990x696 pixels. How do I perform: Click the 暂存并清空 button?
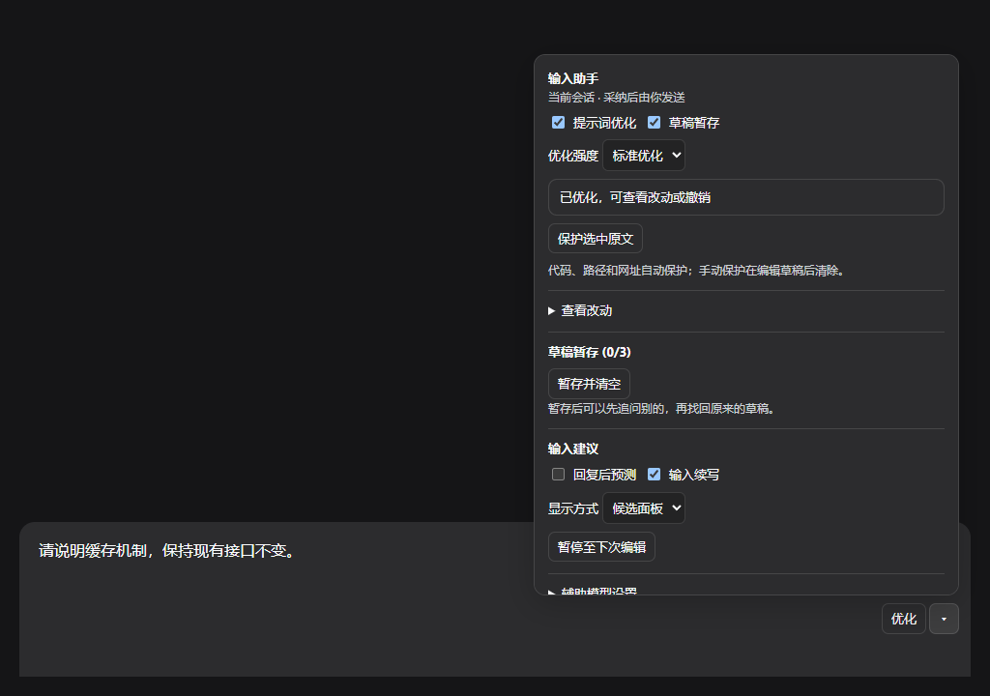click(x=589, y=384)
